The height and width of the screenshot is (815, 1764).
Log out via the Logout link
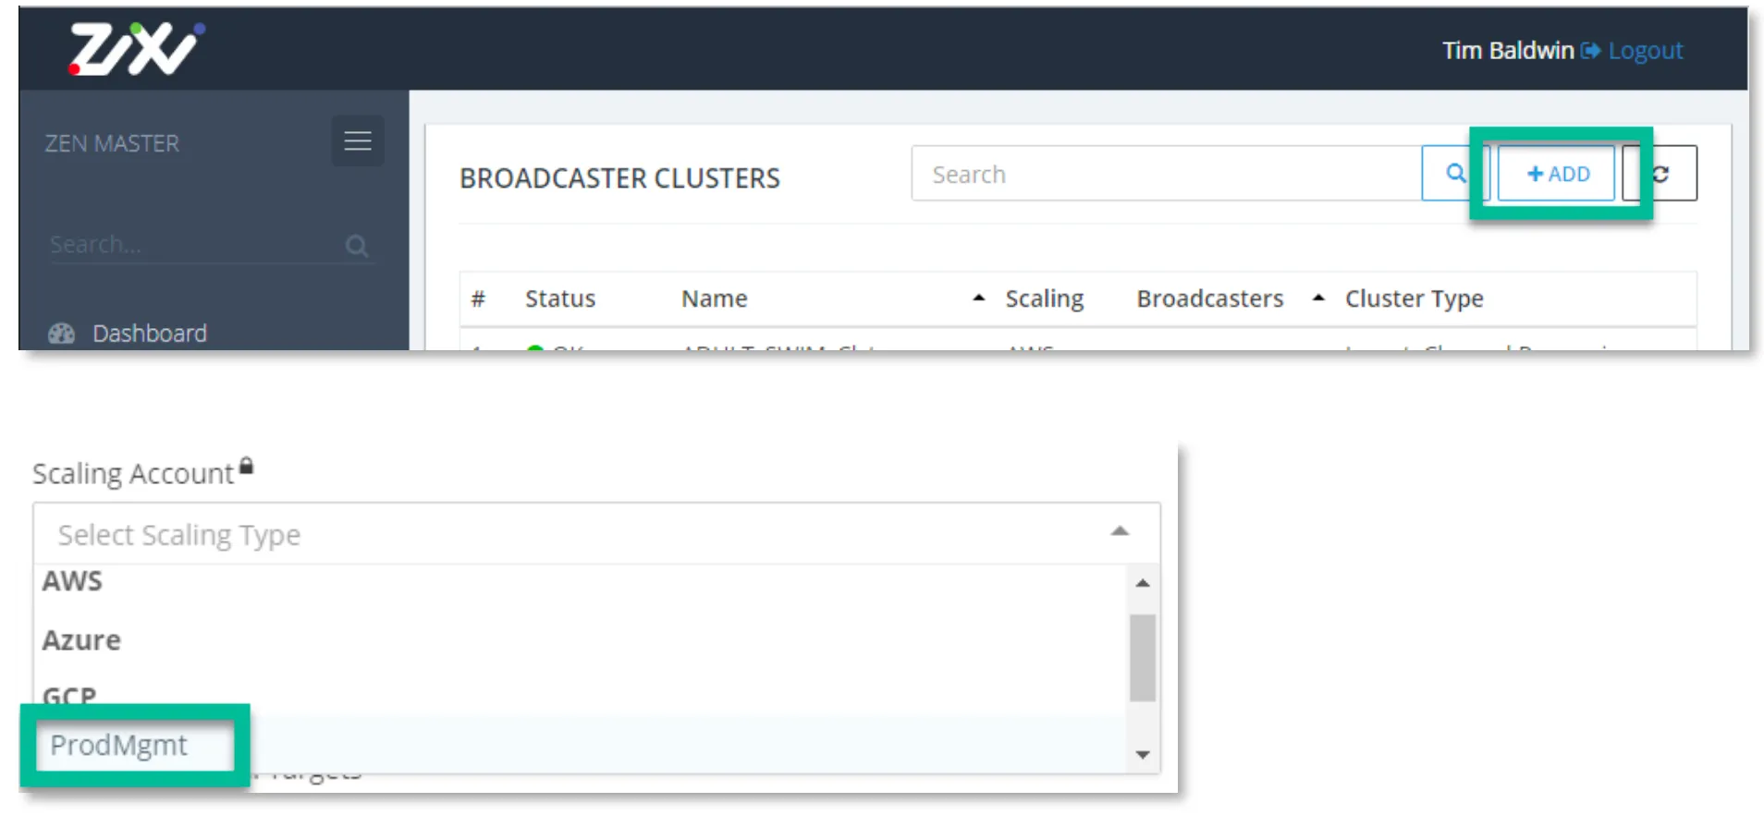[x=1646, y=51]
